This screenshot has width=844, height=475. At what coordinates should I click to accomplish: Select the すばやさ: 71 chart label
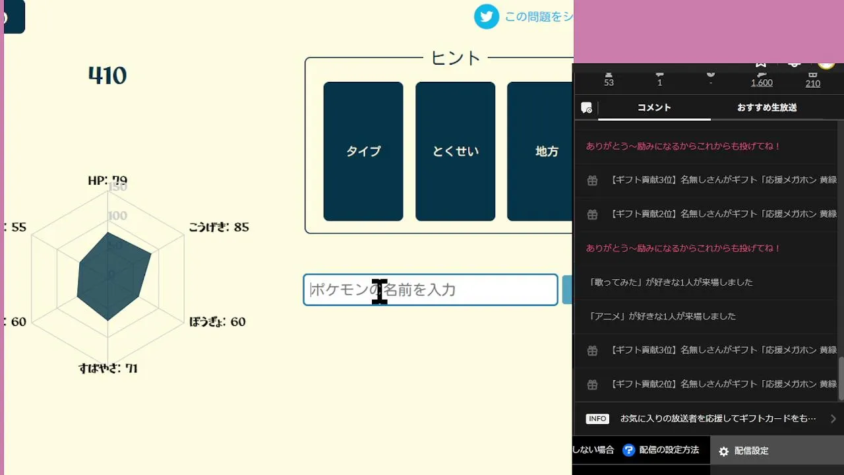tap(107, 369)
